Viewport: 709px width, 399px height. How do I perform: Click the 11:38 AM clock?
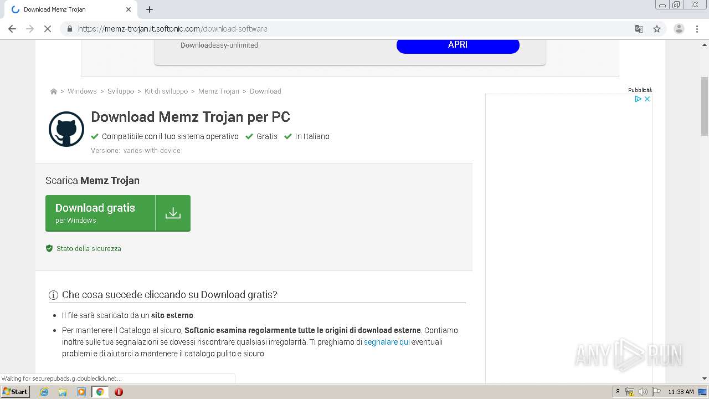[681, 392]
